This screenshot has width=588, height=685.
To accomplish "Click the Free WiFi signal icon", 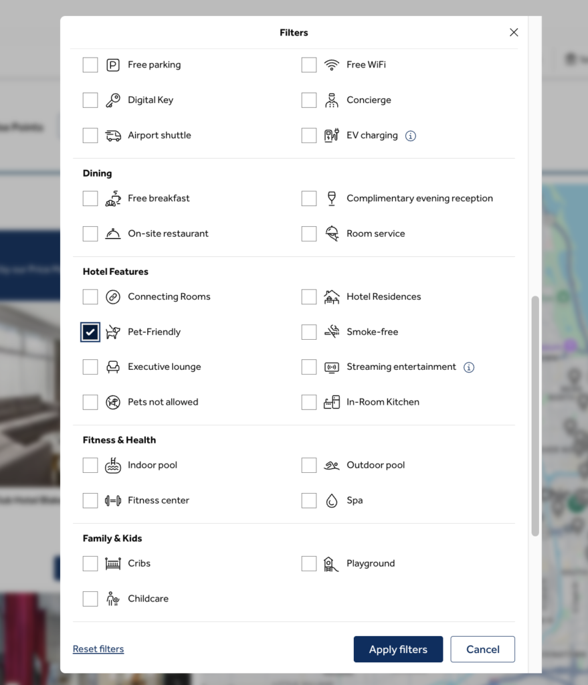I will 332,65.
